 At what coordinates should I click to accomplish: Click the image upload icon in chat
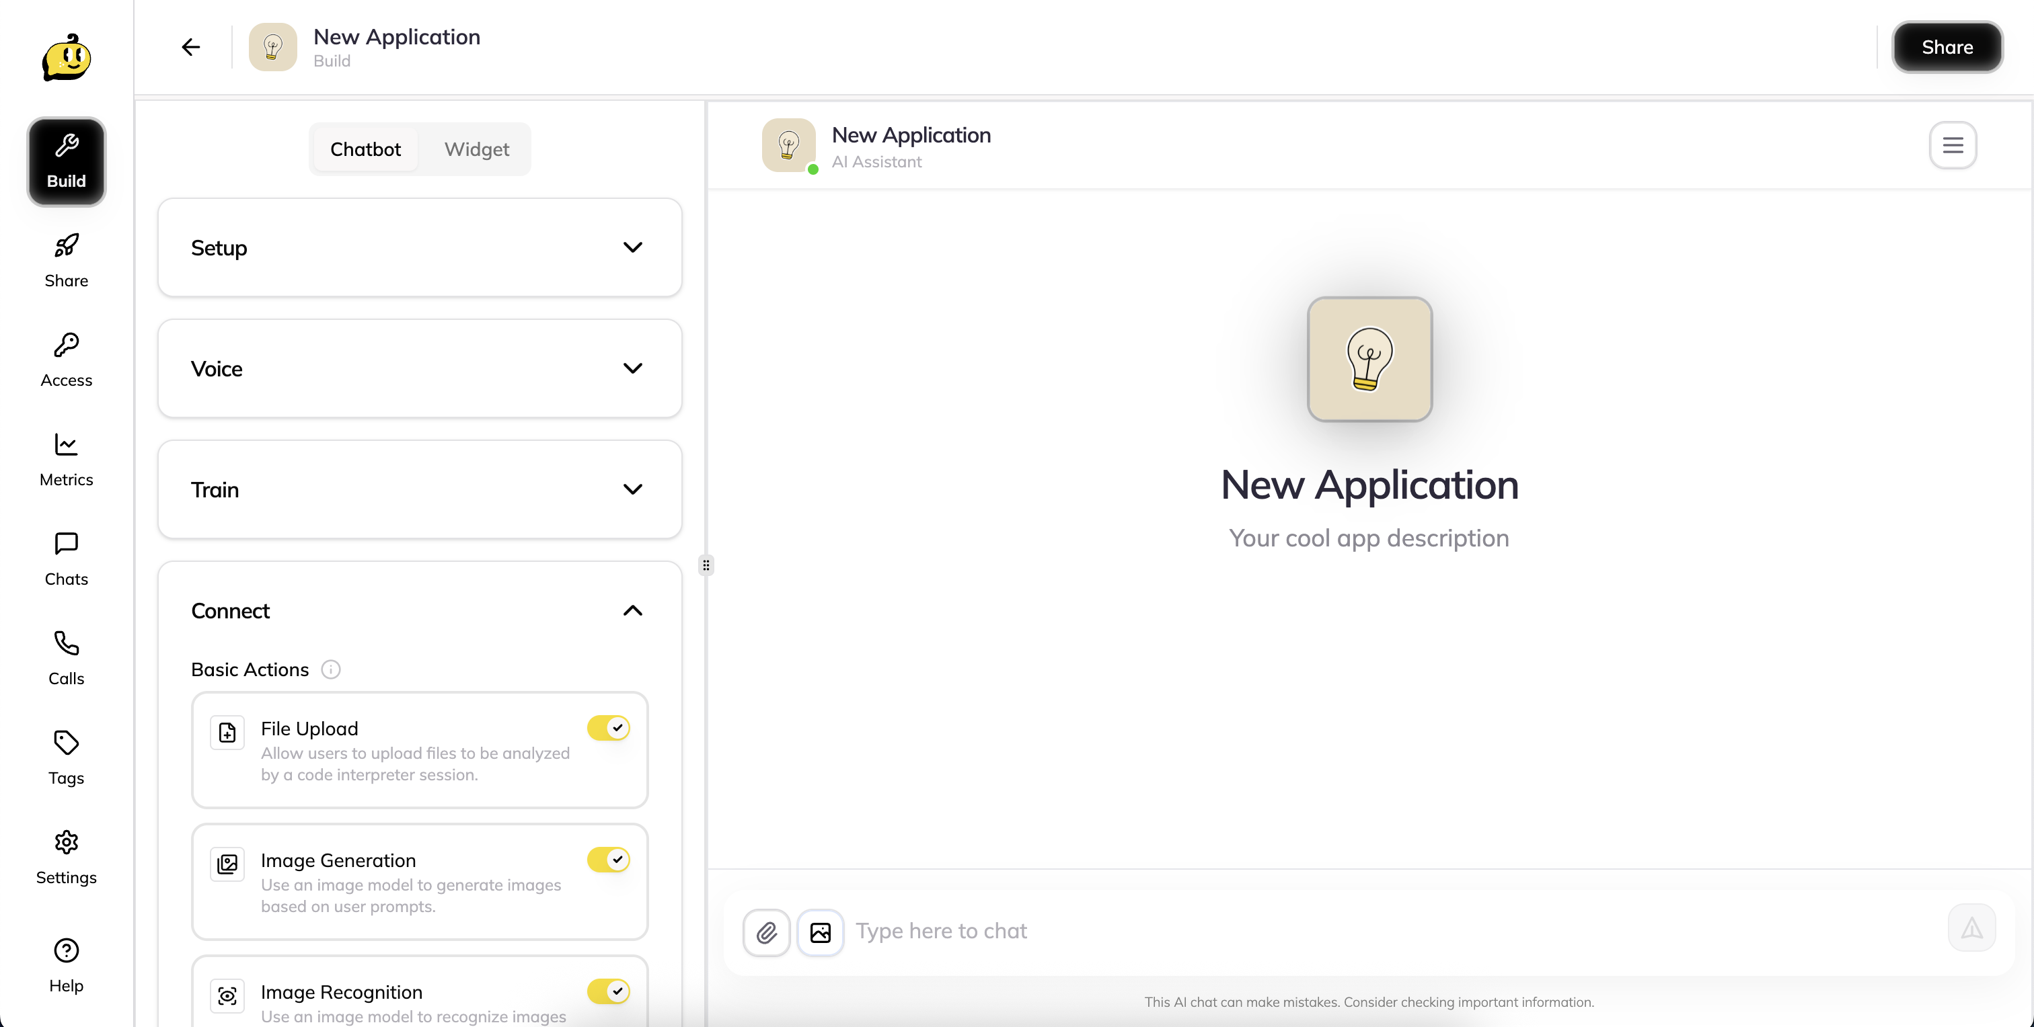pyautogui.click(x=820, y=932)
